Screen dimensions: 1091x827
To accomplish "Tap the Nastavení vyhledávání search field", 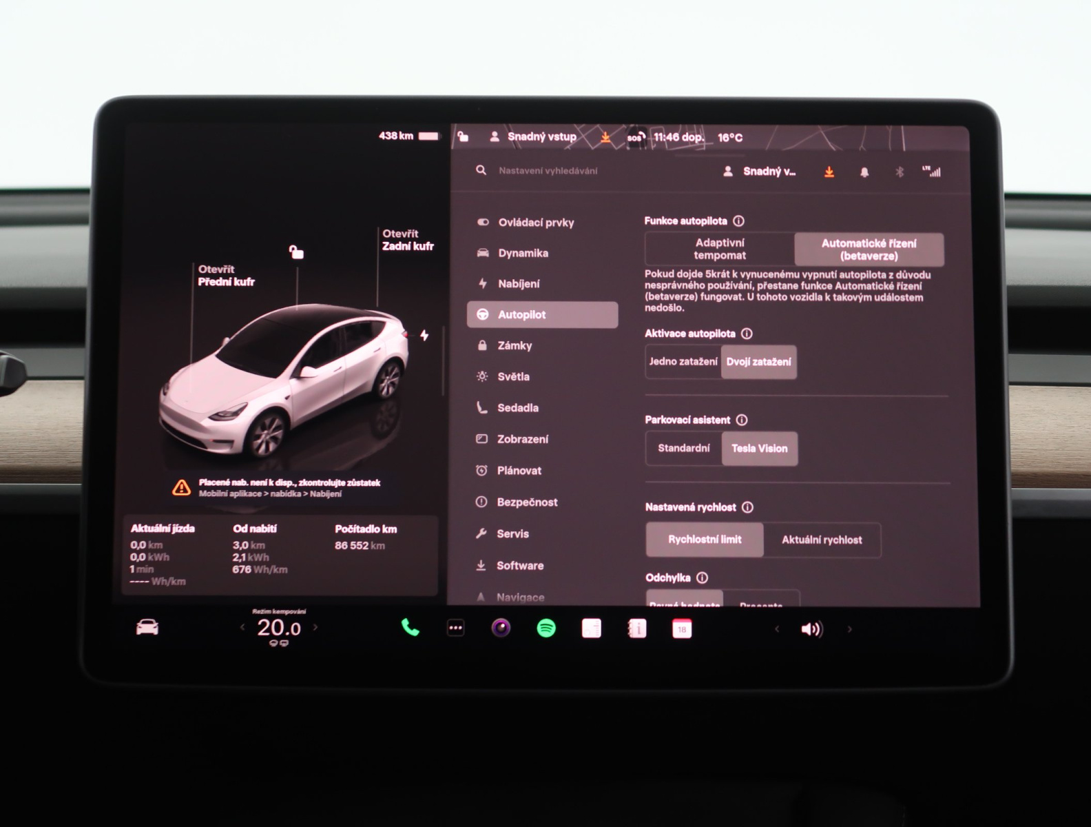I will pyautogui.click(x=548, y=171).
